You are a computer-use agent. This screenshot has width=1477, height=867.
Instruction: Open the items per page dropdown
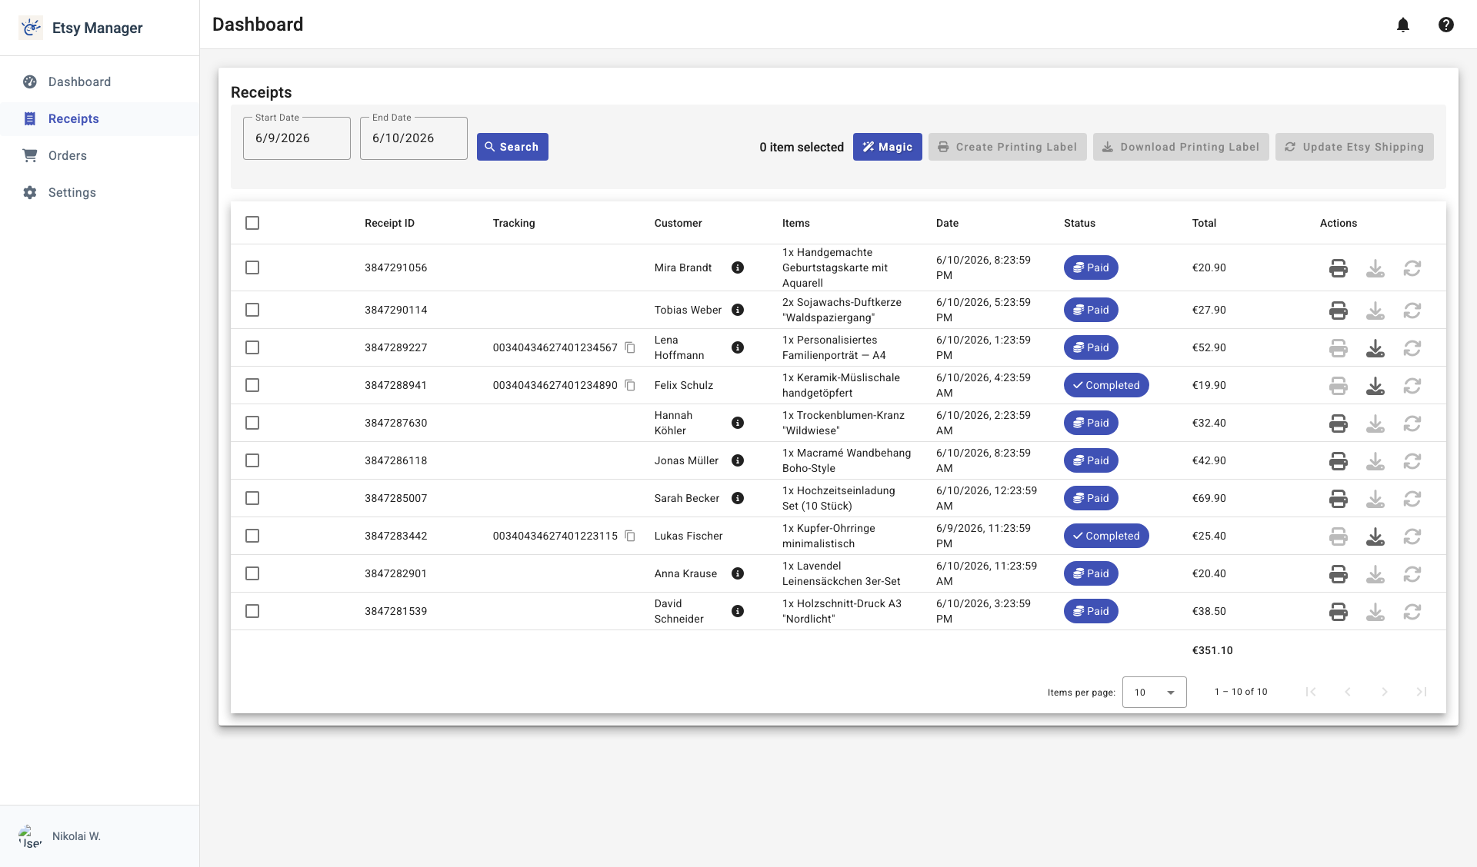[x=1154, y=692]
